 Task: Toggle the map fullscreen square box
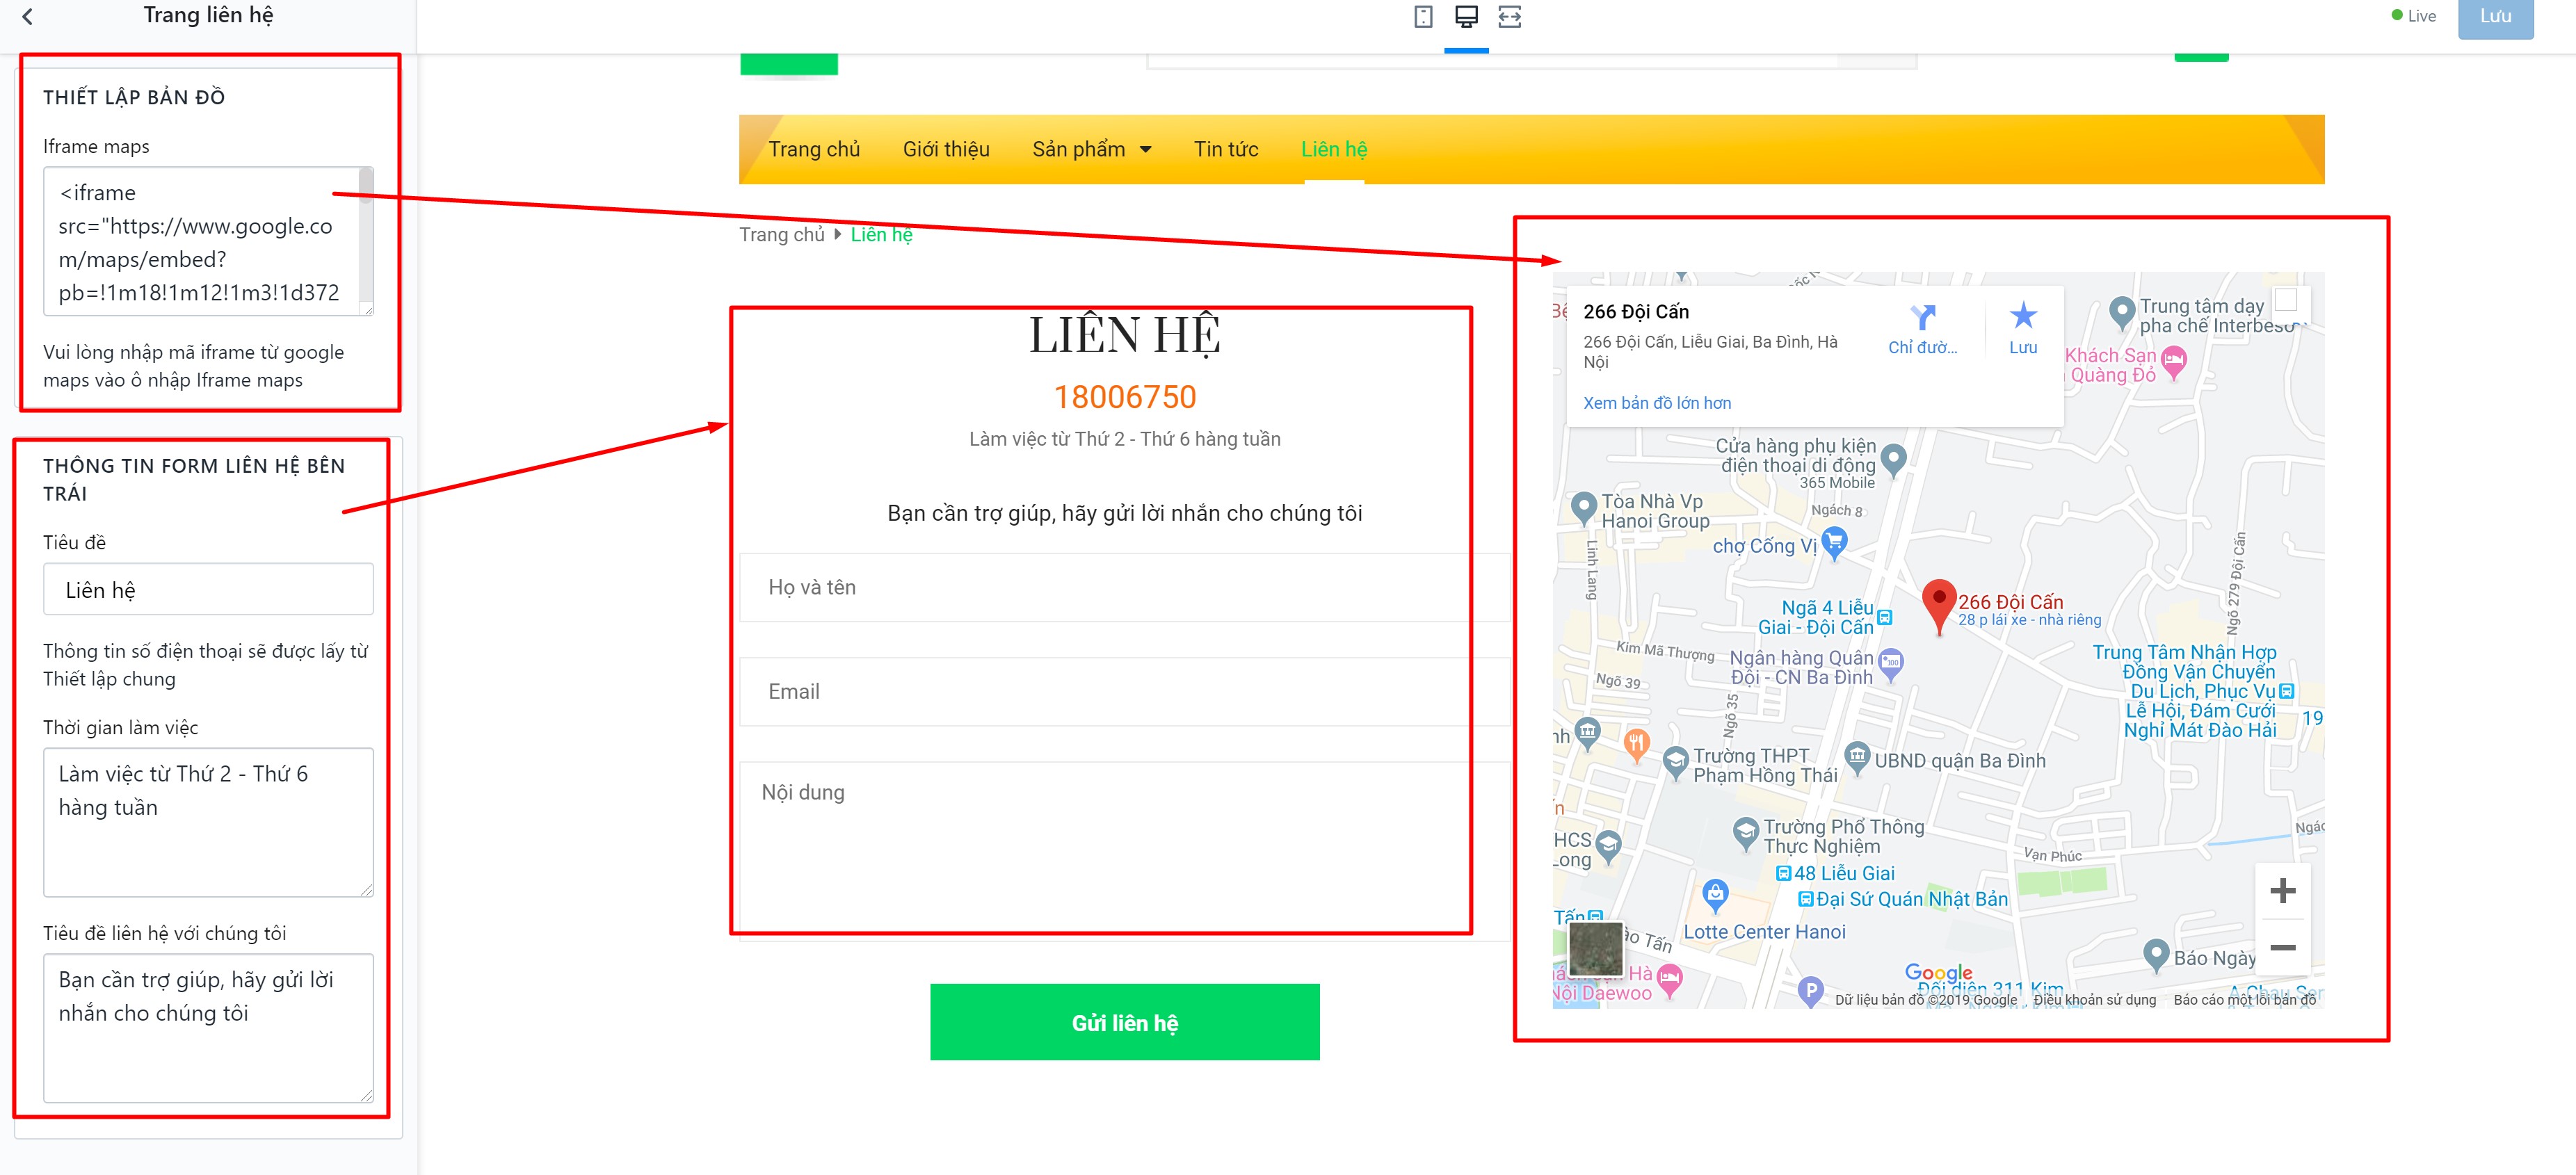(2286, 299)
